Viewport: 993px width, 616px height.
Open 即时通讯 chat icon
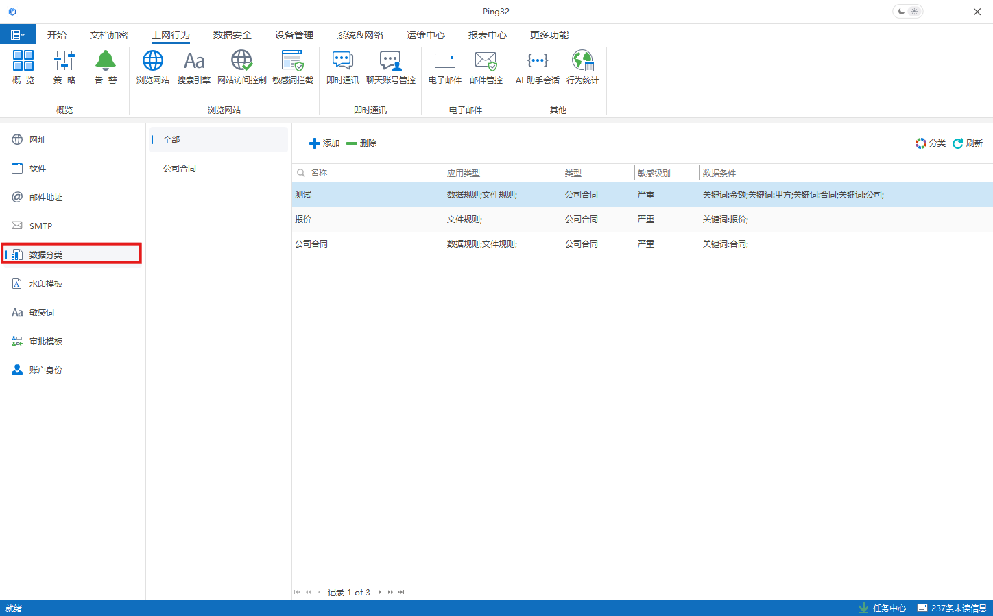tap(342, 67)
